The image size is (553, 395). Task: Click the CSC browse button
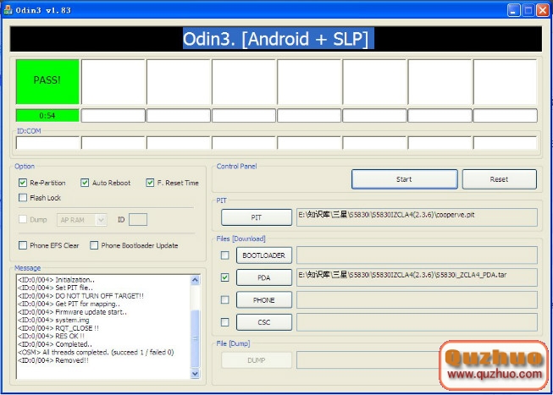point(264,322)
